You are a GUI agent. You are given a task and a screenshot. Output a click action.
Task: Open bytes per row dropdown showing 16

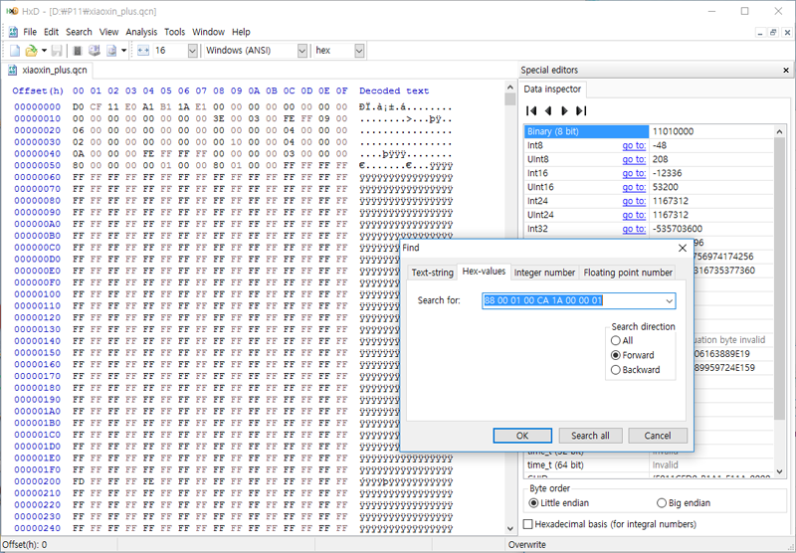(192, 50)
